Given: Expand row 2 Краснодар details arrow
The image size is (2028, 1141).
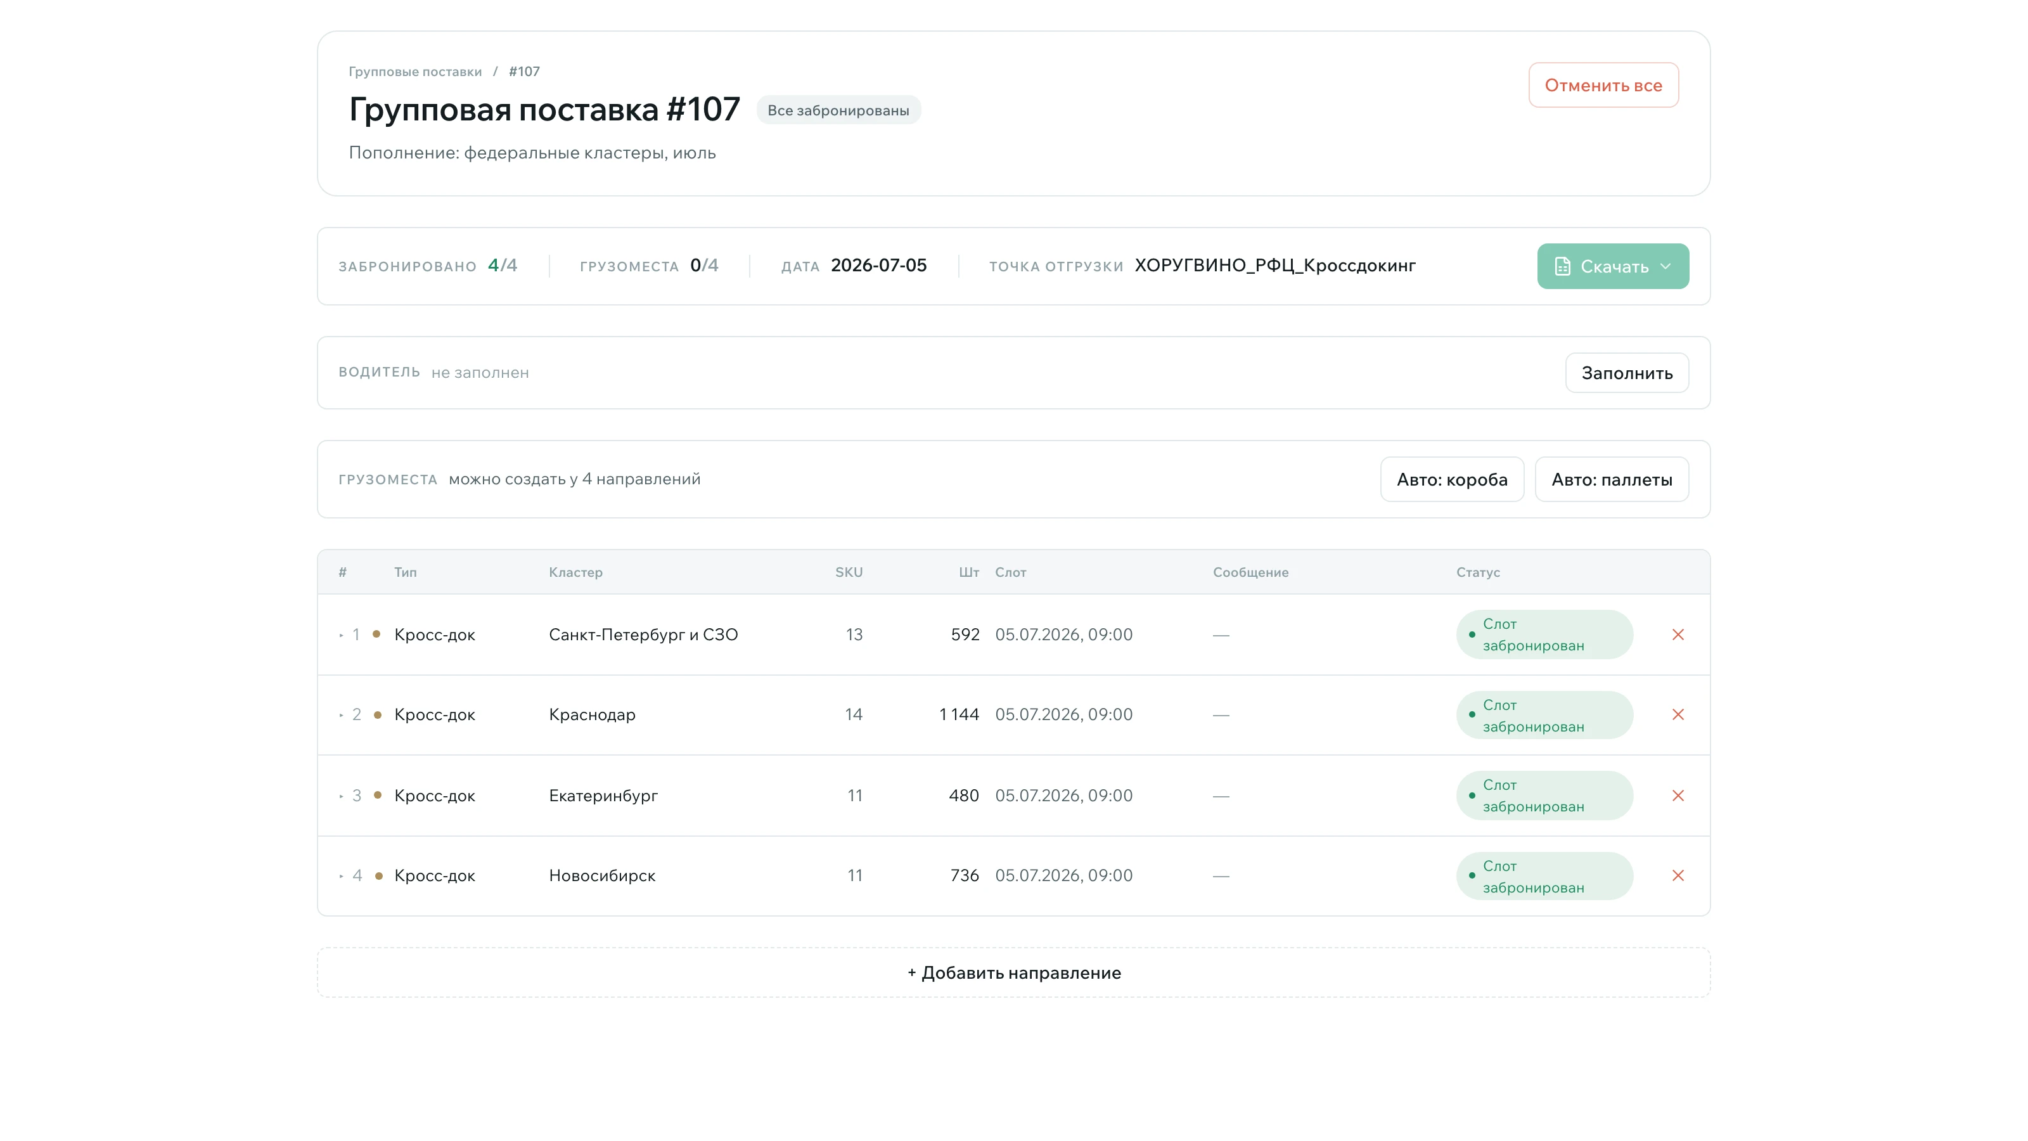Looking at the screenshot, I should pyautogui.click(x=341, y=715).
